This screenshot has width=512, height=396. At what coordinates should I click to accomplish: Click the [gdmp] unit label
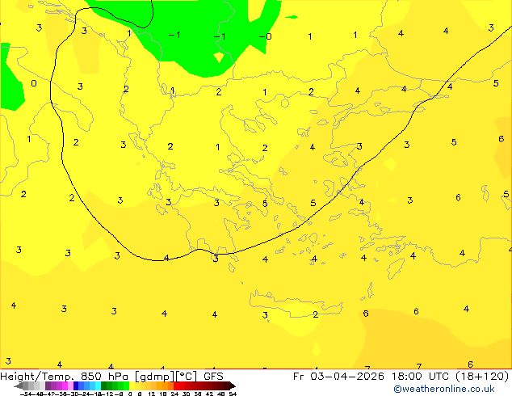pos(155,377)
